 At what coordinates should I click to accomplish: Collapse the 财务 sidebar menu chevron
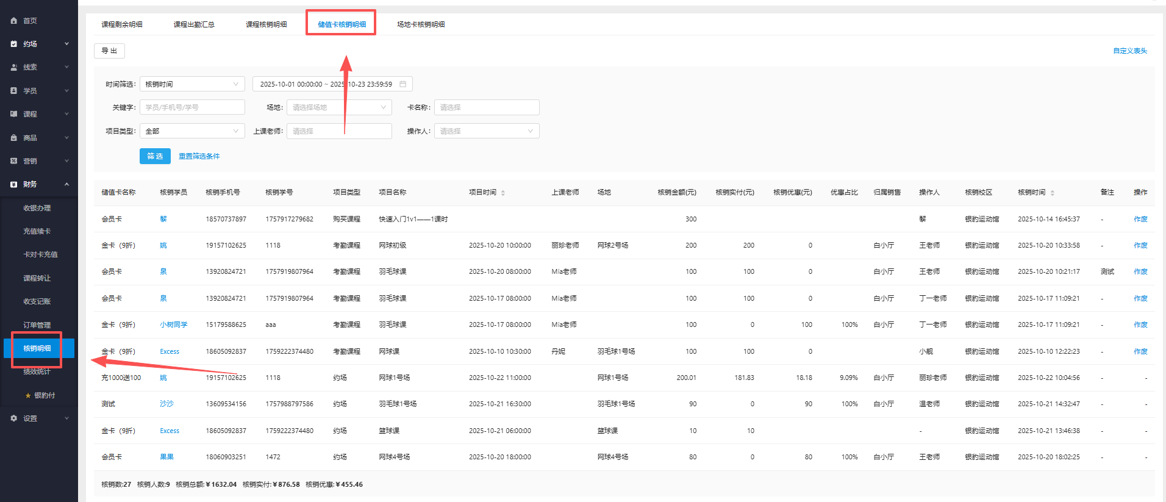66,184
